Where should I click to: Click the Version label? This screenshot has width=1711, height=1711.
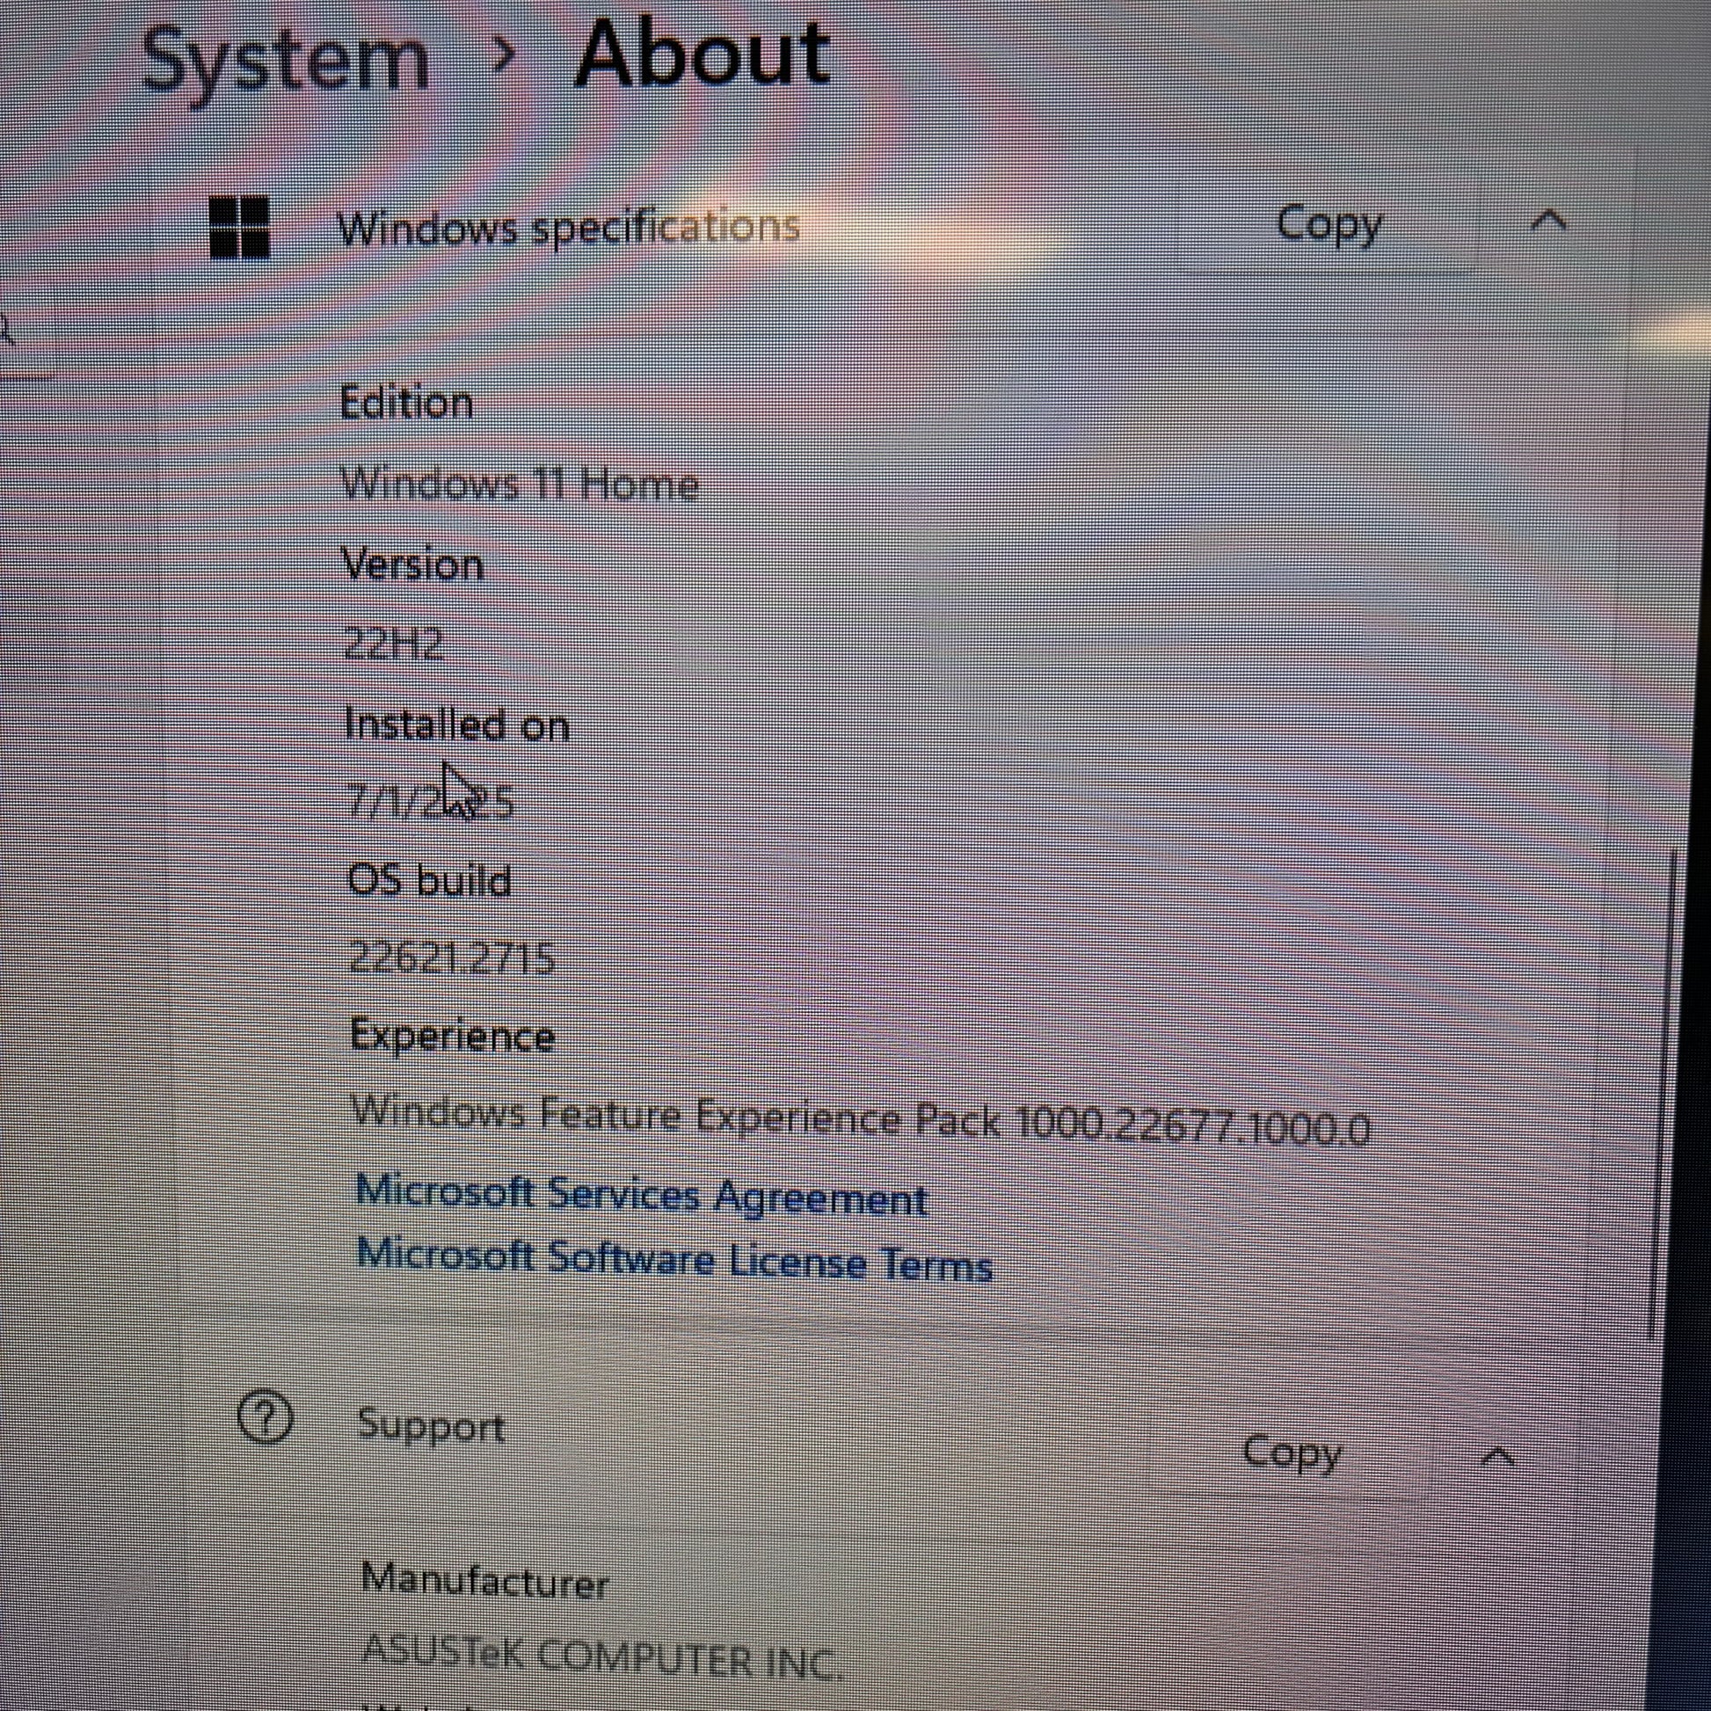pyautogui.click(x=412, y=564)
